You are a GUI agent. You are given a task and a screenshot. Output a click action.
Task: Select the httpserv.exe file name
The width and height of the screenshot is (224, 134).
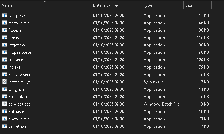[x=20, y=52]
